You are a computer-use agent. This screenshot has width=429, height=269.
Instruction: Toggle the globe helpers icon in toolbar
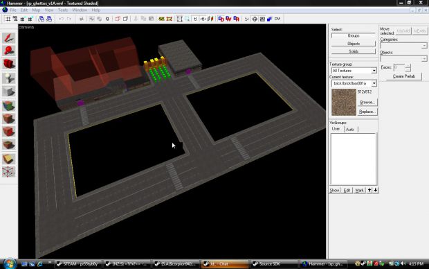point(255,19)
